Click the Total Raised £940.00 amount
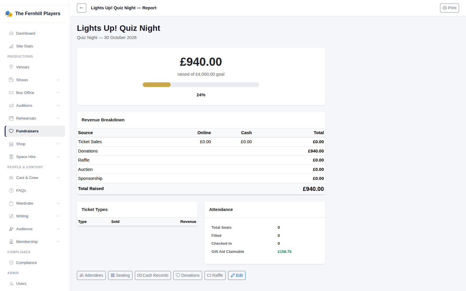This screenshot has width=466, height=291. point(313,189)
